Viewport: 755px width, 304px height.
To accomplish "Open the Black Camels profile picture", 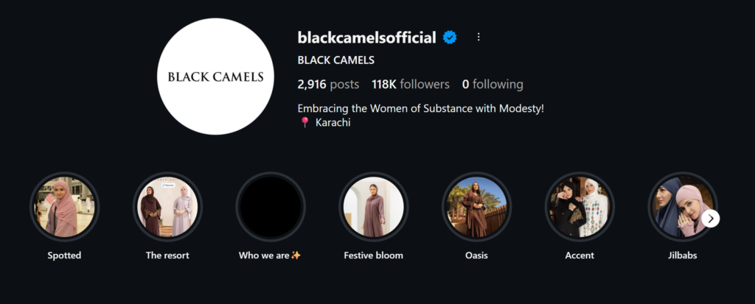I will 214,77.
